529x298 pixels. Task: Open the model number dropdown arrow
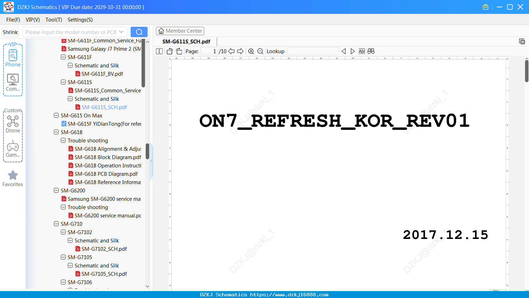coord(121,32)
